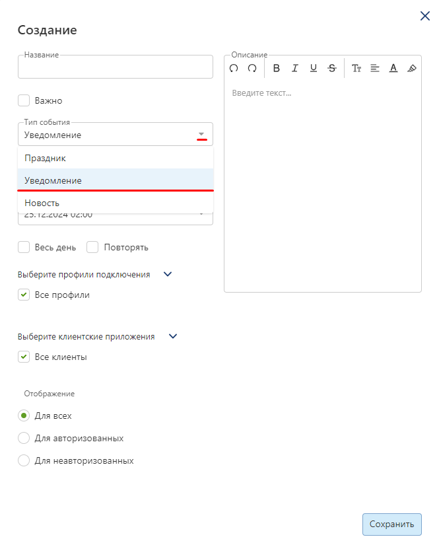Enable the Весь день checkbox

(24, 247)
